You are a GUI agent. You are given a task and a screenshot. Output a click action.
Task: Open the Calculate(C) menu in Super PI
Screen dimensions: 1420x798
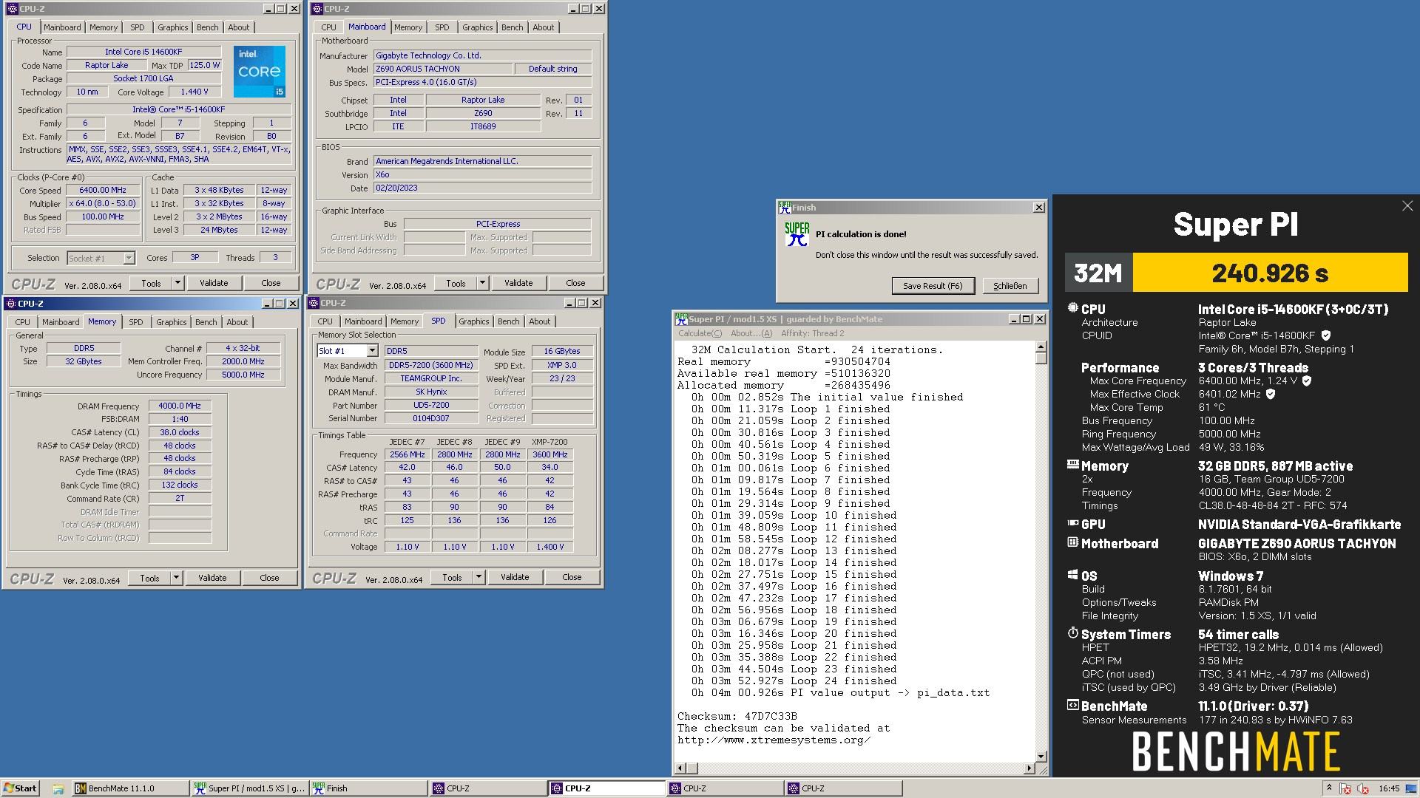click(700, 333)
